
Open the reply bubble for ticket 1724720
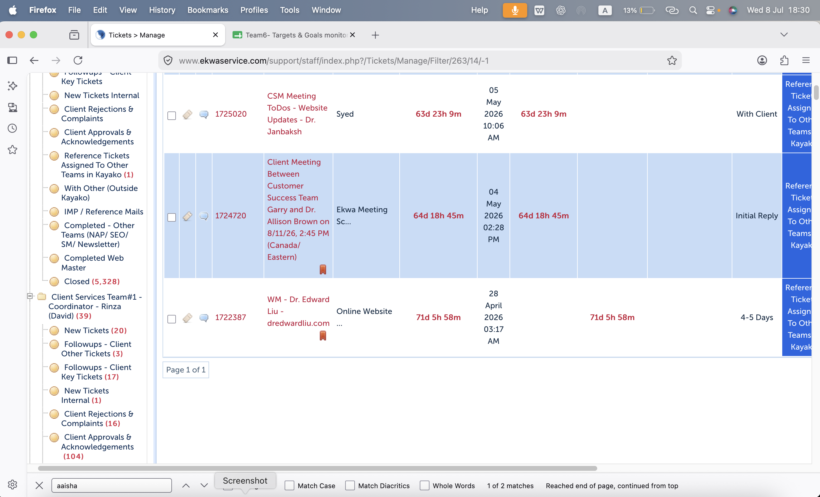[204, 217]
